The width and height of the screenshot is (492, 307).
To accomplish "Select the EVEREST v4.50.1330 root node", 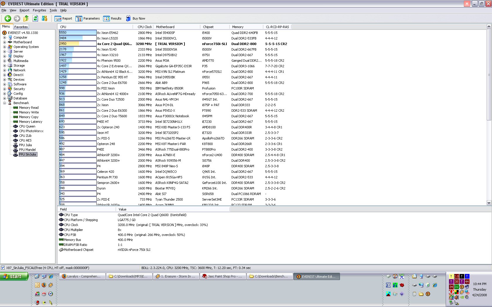I will (x=23, y=33).
